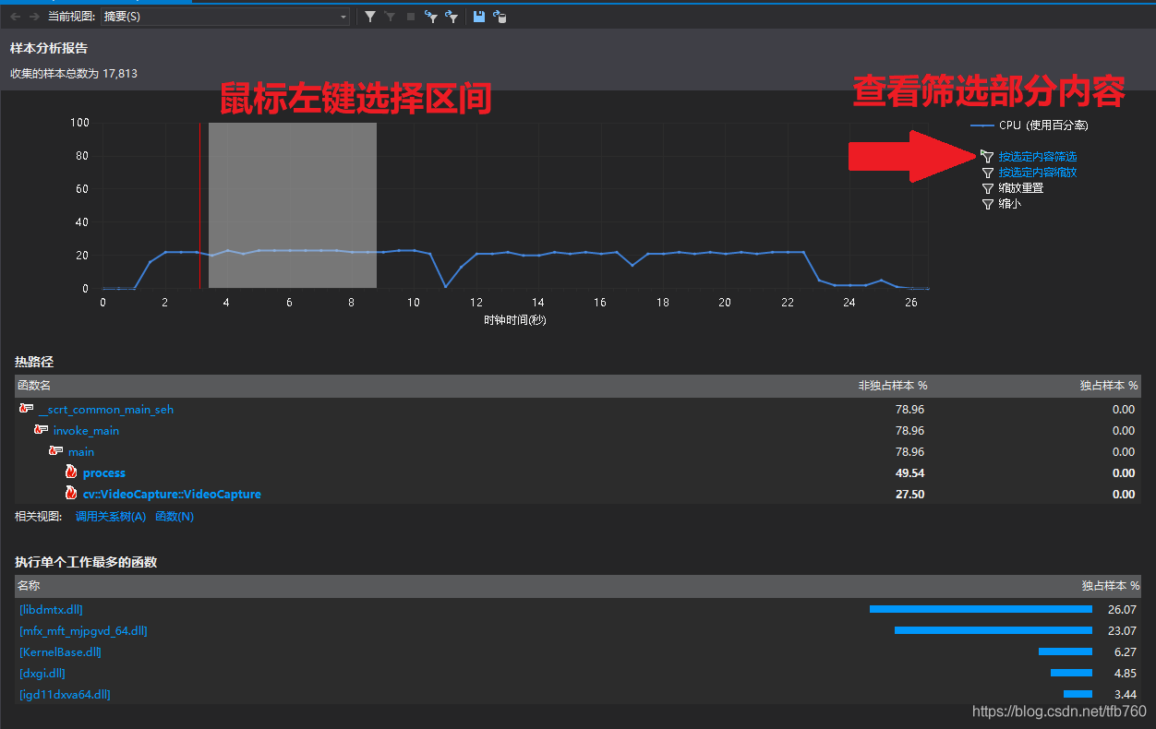
Task: Click the 收集的样本总数为 17,813 text
Action: point(74,74)
